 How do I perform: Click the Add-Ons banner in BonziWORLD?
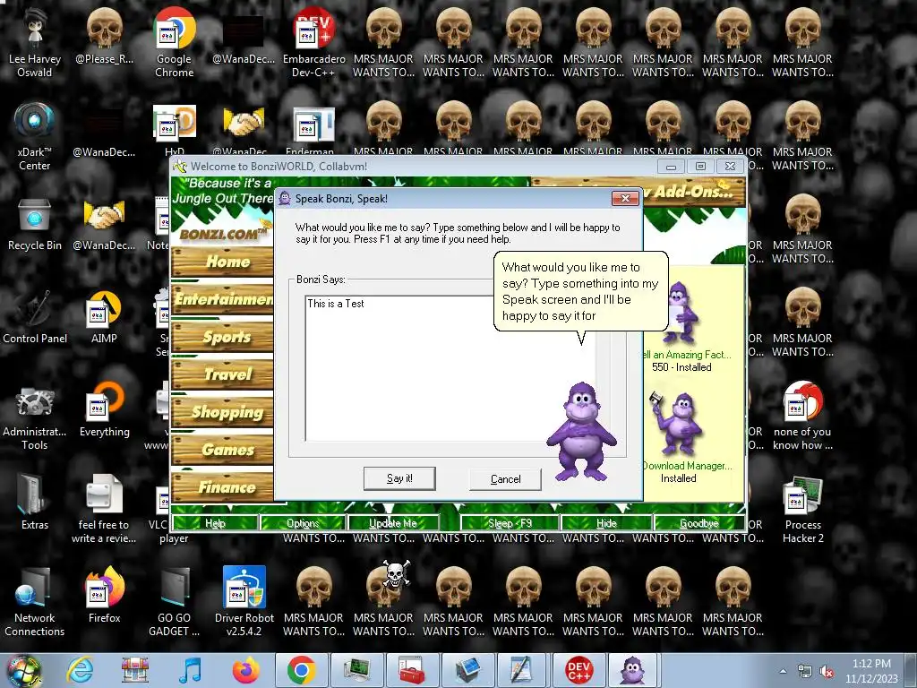(x=692, y=192)
